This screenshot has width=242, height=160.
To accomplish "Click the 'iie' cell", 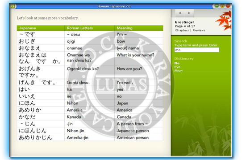I will tap(89, 96).
